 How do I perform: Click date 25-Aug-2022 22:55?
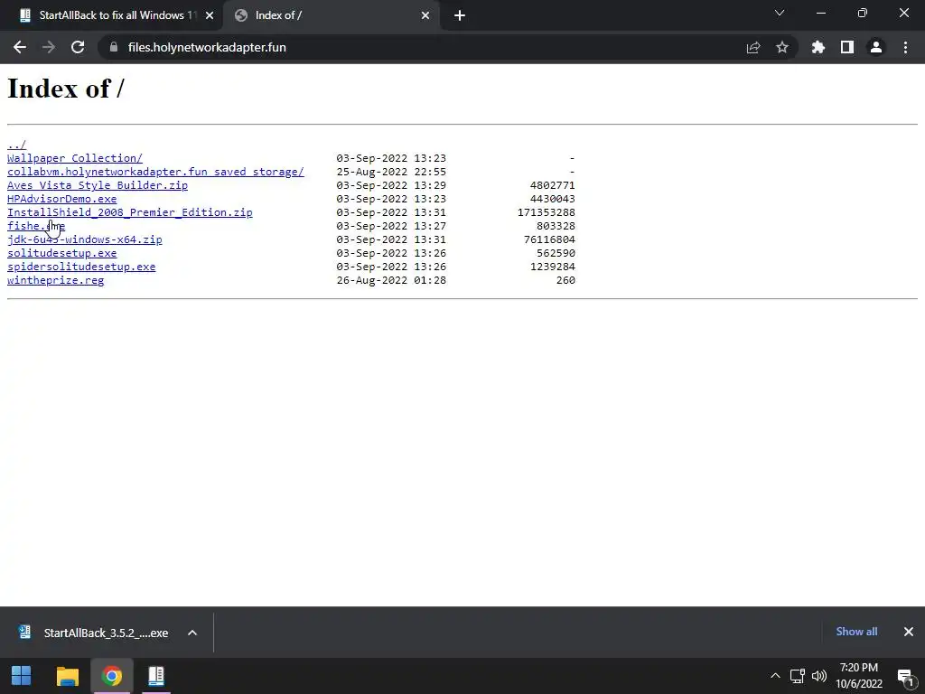[391, 172]
